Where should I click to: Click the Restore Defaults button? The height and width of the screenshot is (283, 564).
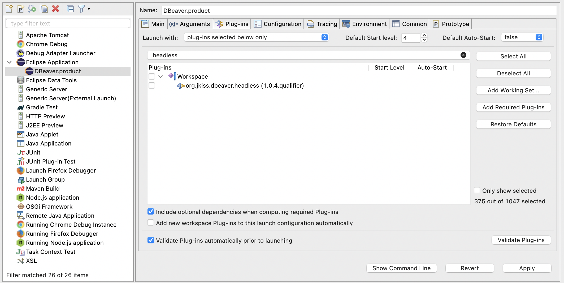(x=513, y=124)
